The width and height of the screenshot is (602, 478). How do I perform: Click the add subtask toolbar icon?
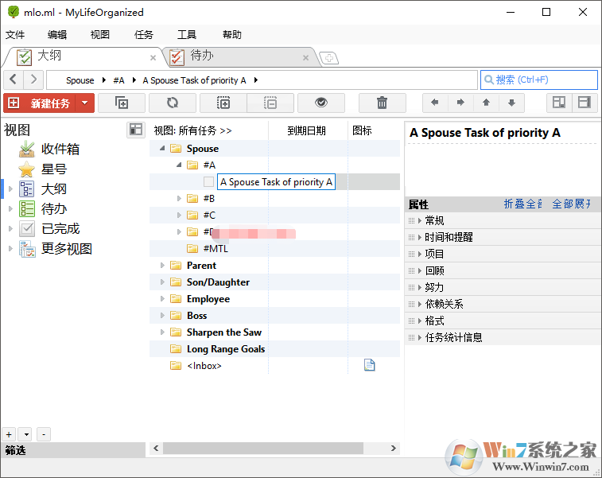(x=122, y=103)
